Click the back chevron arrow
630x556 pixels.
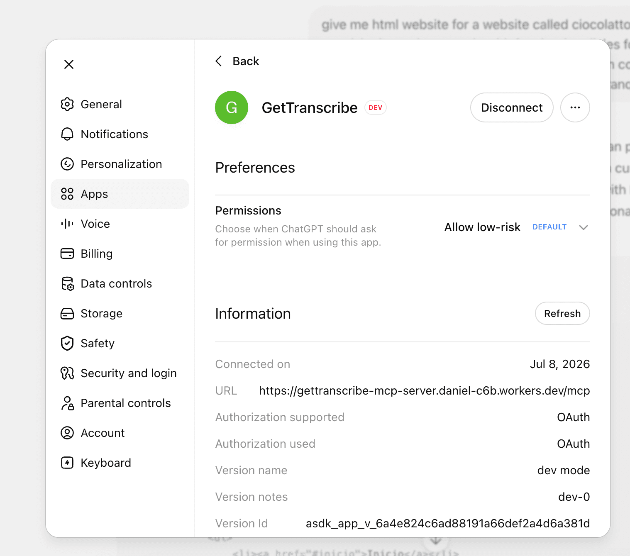coord(219,61)
